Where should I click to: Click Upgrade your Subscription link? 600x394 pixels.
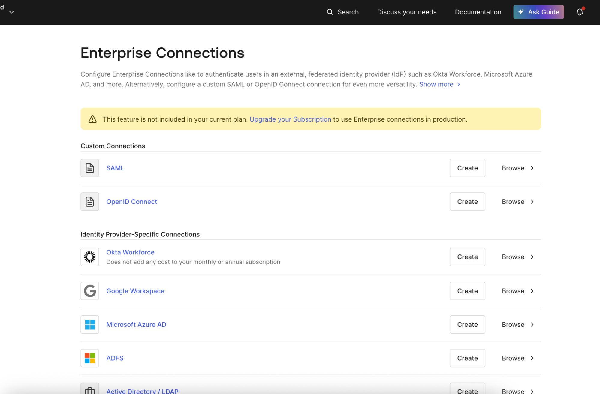(290, 119)
